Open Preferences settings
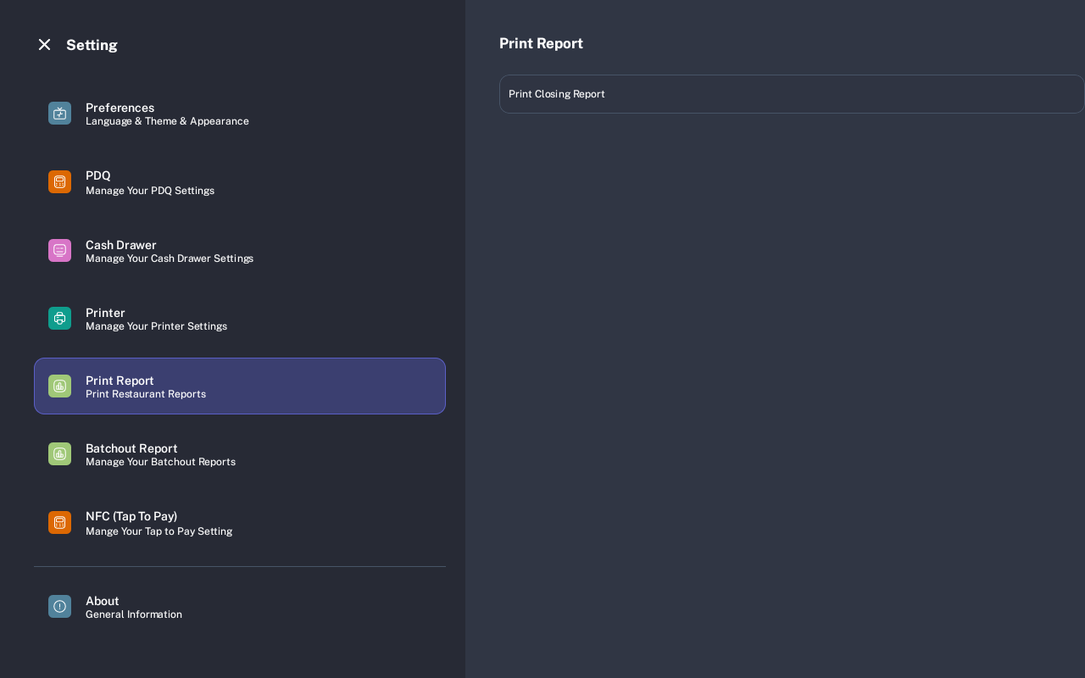This screenshot has height=678, width=1085. pos(240,114)
